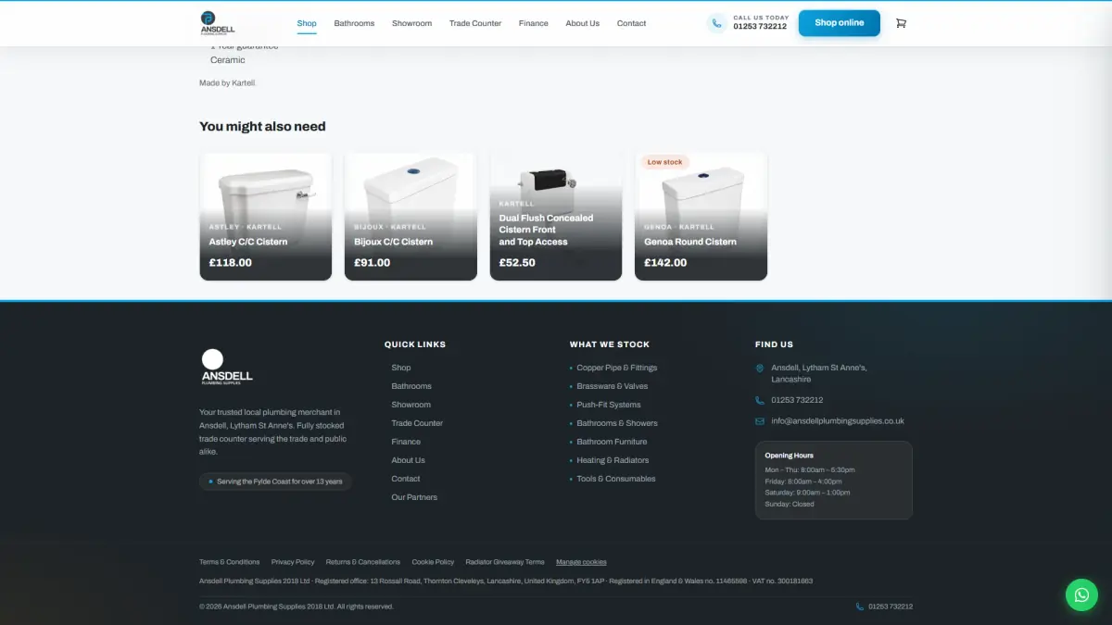1112x625 pixels.
Task: Open Terms & Conditions link
Action: click(230, 562)
